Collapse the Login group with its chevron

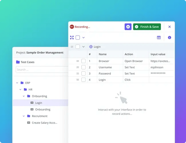(84, 47)
